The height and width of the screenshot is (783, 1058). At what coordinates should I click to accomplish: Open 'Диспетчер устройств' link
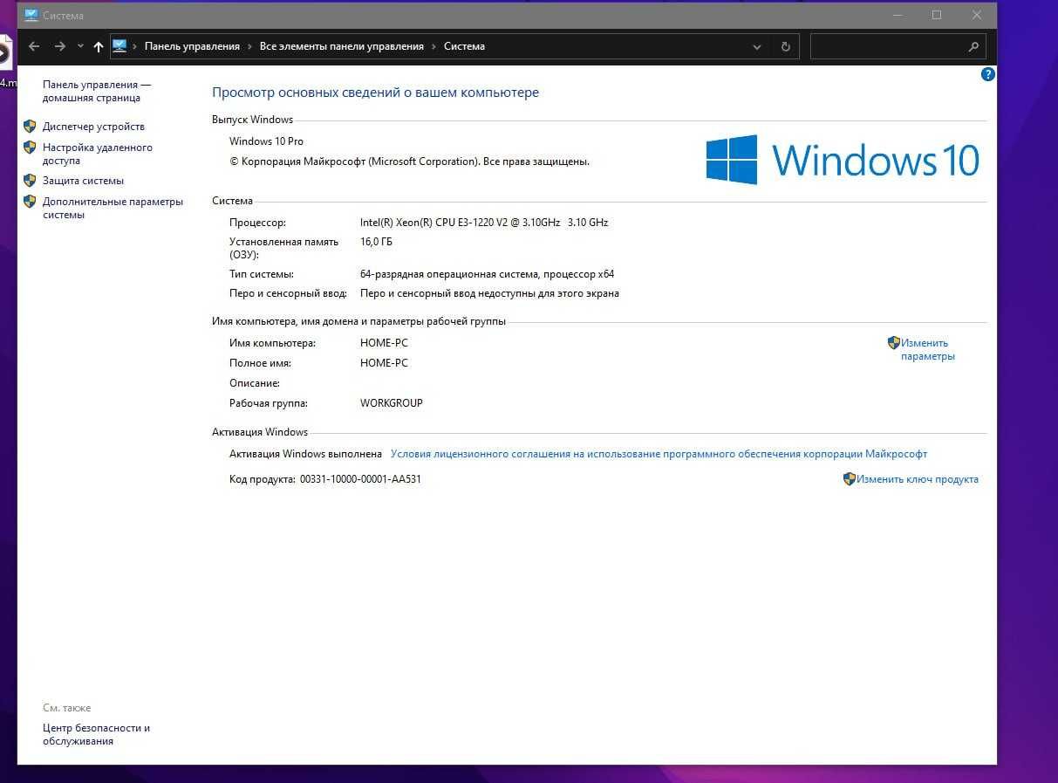[93, 127]
